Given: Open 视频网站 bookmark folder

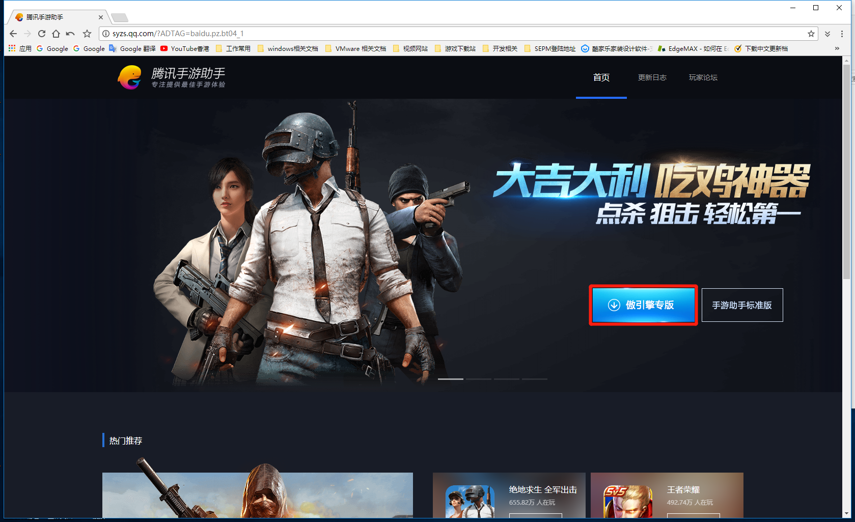Looking at the screenshot, I should [x=410, y=48].
